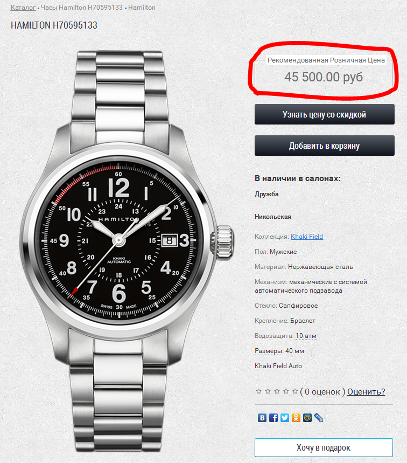Open the Каталог breadcrumb link

23,8
